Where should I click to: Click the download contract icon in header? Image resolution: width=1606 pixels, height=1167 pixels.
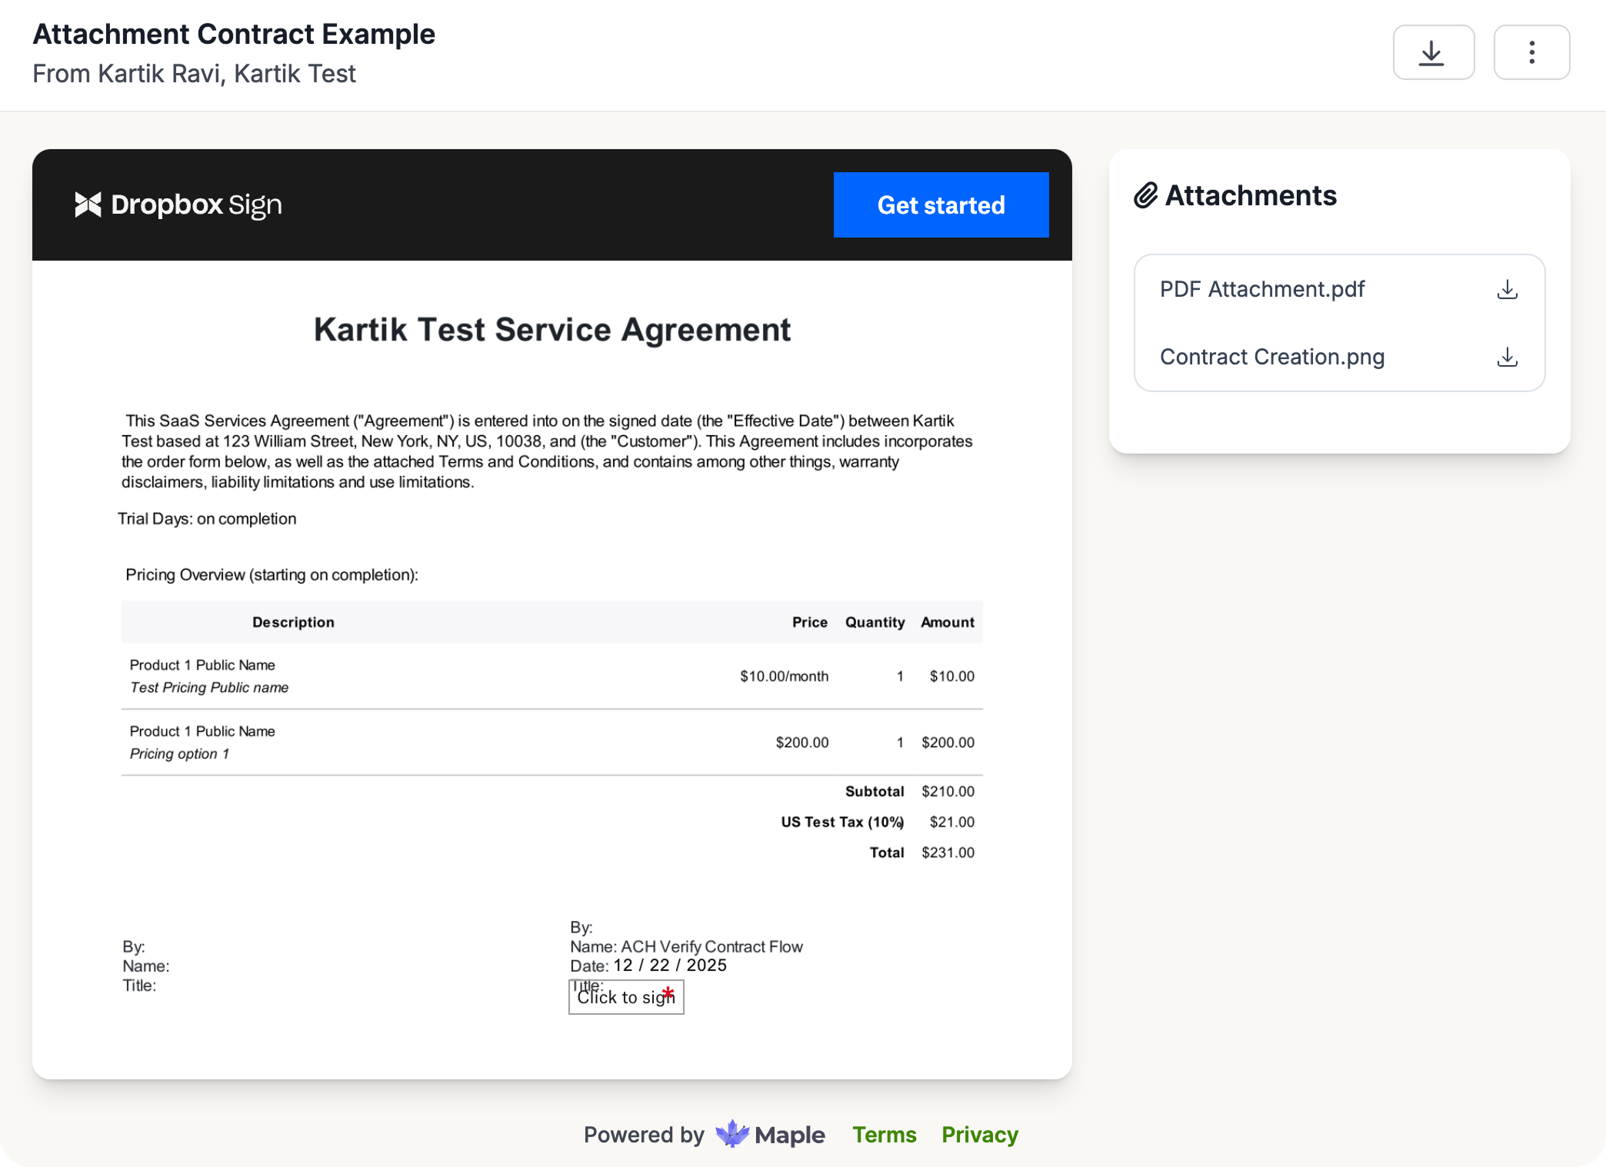tap(1433, 52)
